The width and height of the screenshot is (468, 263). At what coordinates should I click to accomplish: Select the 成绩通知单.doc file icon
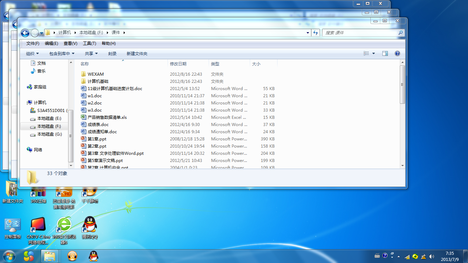83,131
